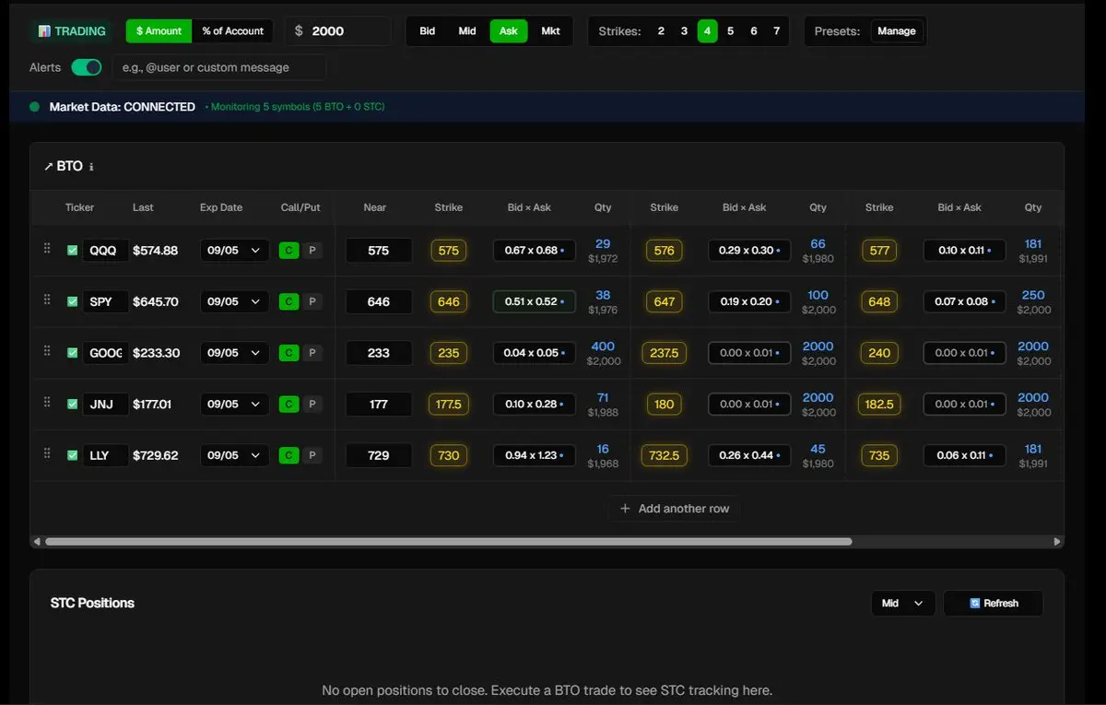1106x705 pixels.
Task: Click the drag handle icon for QQQ row
Action: (47, 250)
